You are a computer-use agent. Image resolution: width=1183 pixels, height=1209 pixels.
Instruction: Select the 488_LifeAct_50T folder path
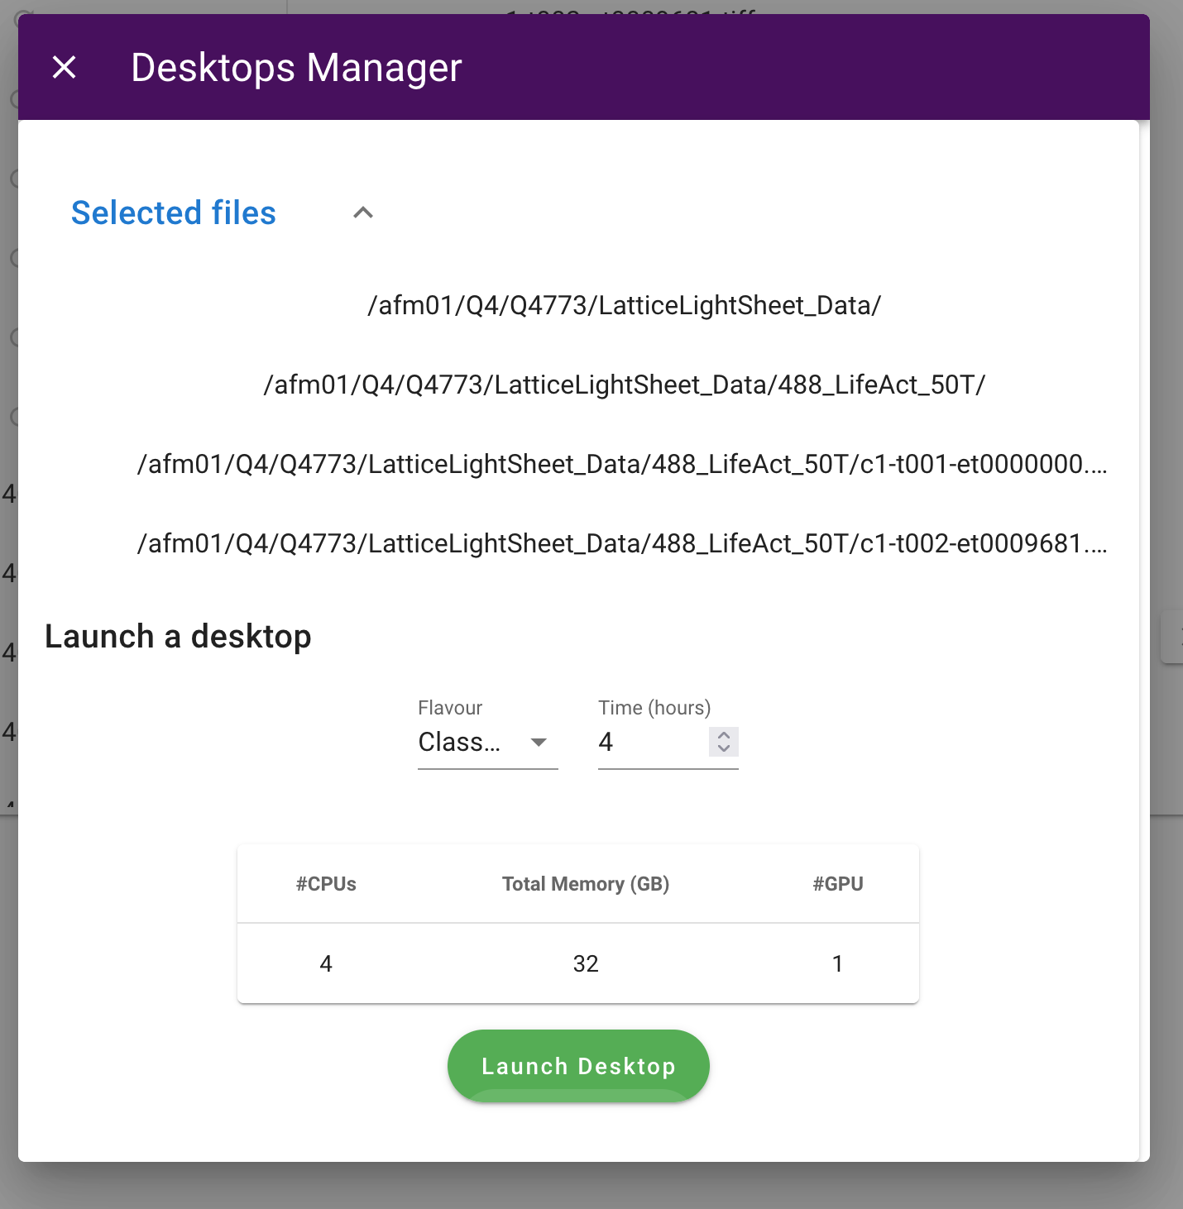point(625,384)
